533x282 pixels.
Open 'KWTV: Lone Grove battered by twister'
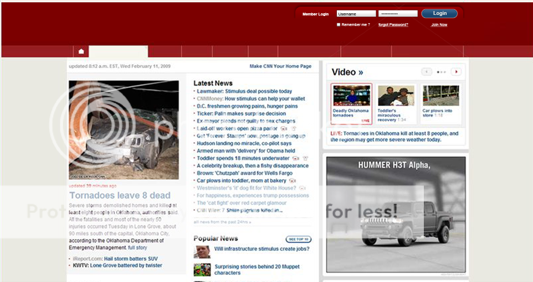(x=117, y=265)
